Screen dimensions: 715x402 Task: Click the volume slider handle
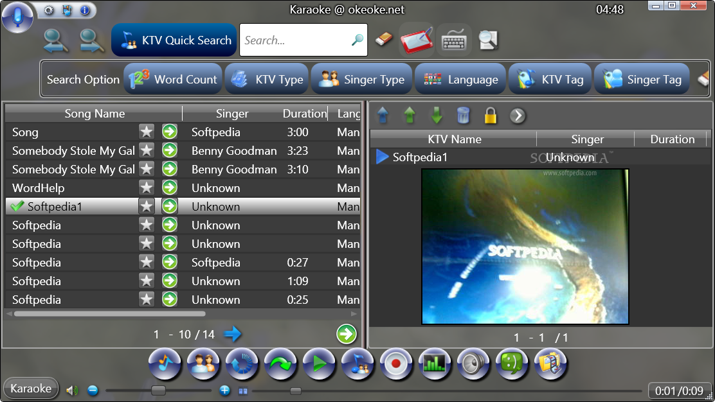(158, 390)
